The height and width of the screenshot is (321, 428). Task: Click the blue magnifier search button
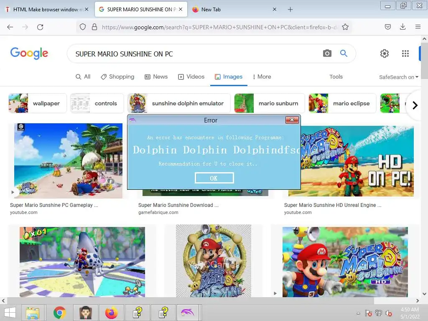coord(344,53)
